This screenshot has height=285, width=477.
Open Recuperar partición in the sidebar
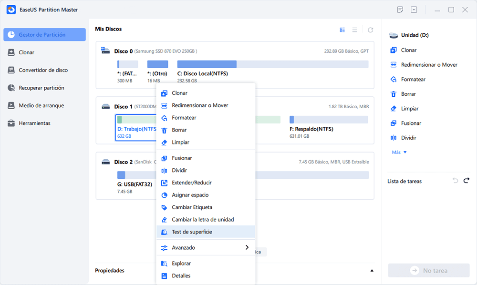[45, 88]
